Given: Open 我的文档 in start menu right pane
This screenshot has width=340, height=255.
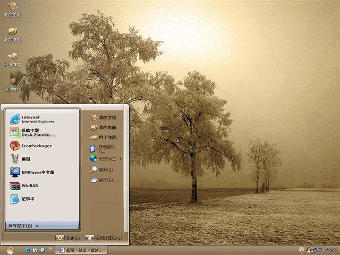Looking at the screenshot, I should coord(104,117).
